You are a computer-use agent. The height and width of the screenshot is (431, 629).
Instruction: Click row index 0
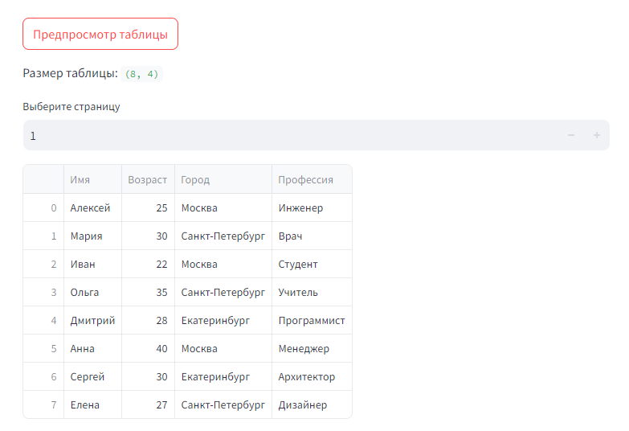click(x=43, y=207)
